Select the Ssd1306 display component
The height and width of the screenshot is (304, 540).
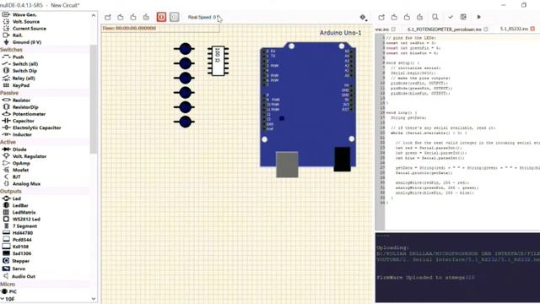[x=22, y=253]
